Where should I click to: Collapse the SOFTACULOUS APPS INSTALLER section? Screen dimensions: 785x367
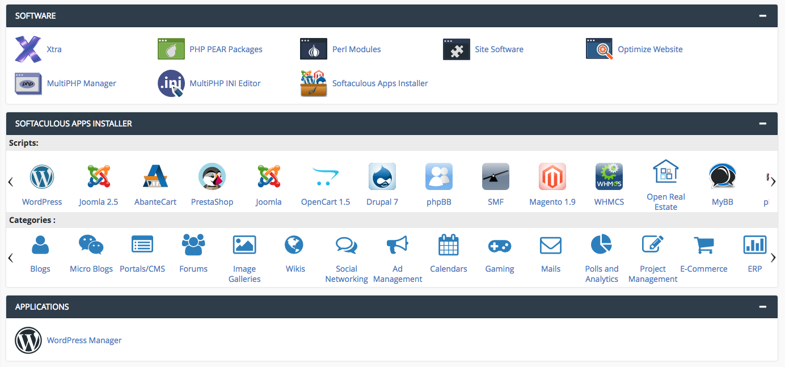pyautogui.click(x=763, y=123)
